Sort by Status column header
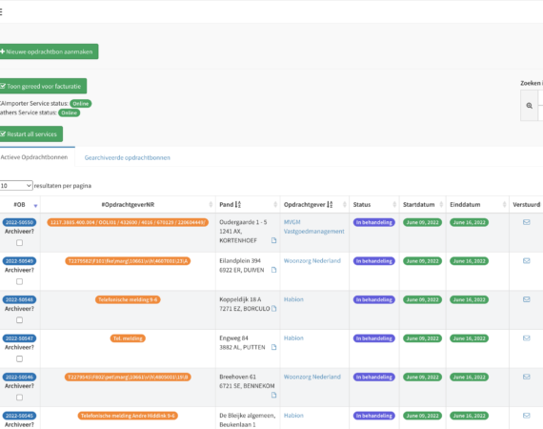This screenshot has width=543, height=429. pos(374,205)
